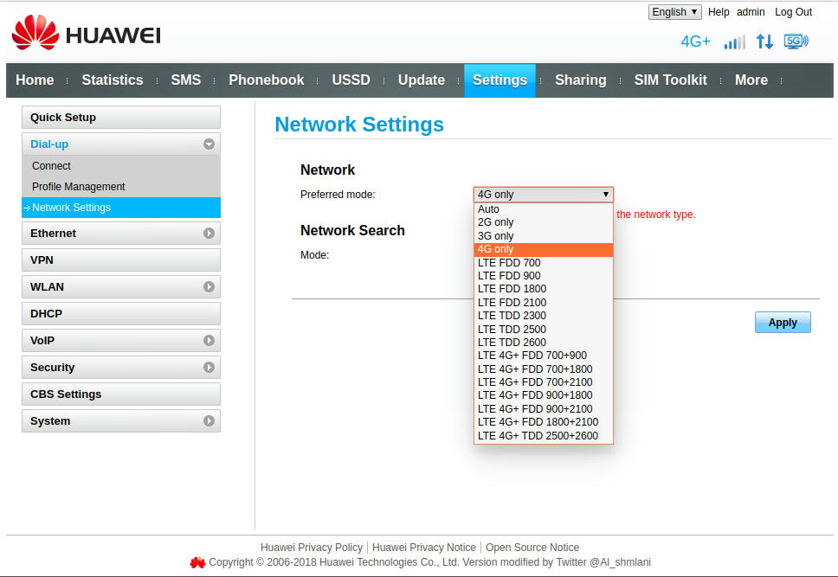Viewport: 838px width, 577px height.
Task: Open Help link in header
Action: (x=719, y=12)
